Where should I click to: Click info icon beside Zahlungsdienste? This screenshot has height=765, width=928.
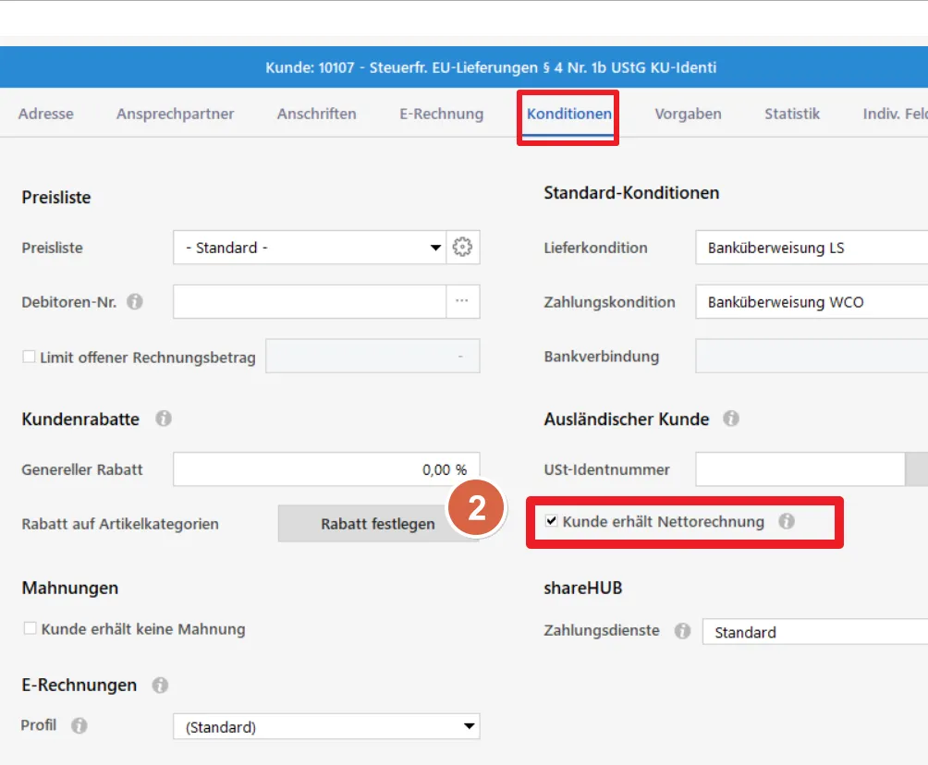pyautogui.click(x=682, y=631)
